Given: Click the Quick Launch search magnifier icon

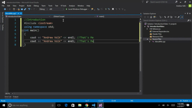Looking at the screenshot, I should [176, 2].
